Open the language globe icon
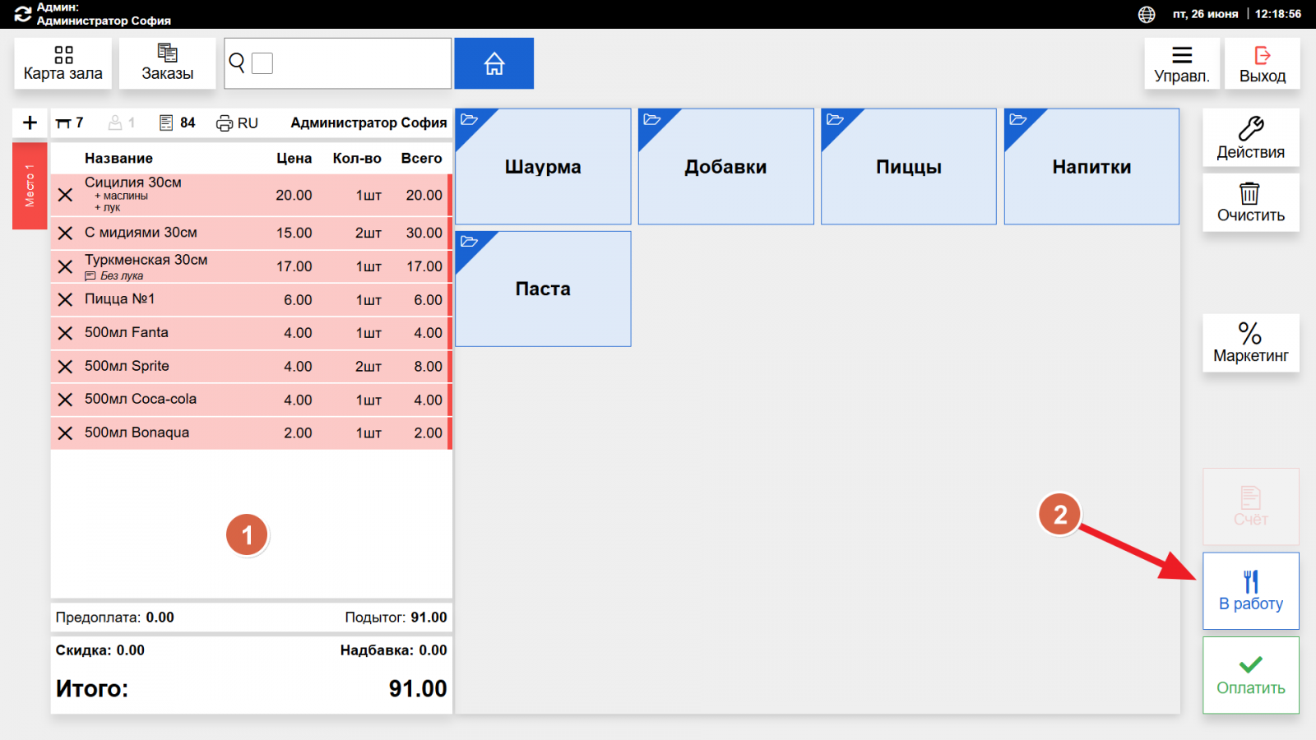The image size is (1316, 740). point(1147,14)
